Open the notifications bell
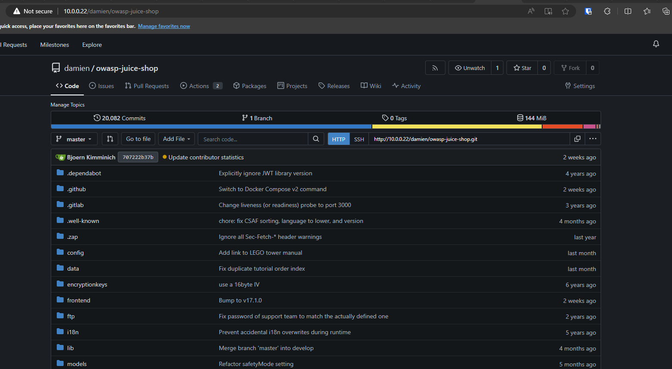Viewport: 672px width, 369px height. click(656, 44)
